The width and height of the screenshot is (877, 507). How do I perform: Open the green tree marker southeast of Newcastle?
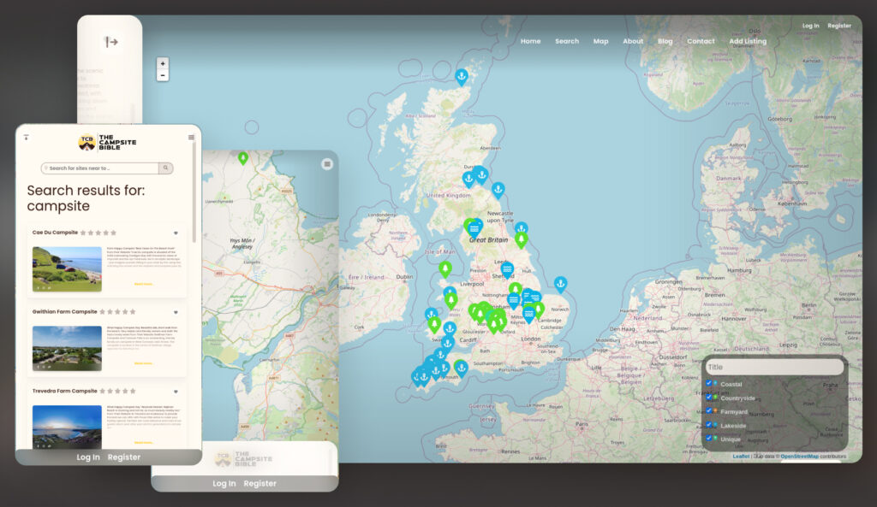point(522,240)
